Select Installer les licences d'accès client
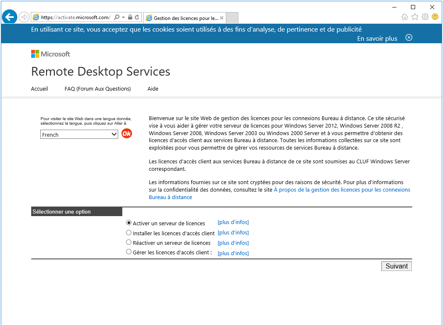443x325 pixels. coord(129,233)
